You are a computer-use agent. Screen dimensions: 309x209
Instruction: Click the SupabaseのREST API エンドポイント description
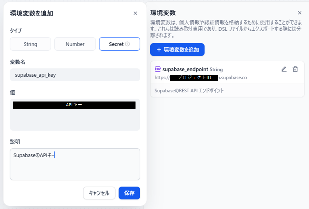click(x=189, y=91)
